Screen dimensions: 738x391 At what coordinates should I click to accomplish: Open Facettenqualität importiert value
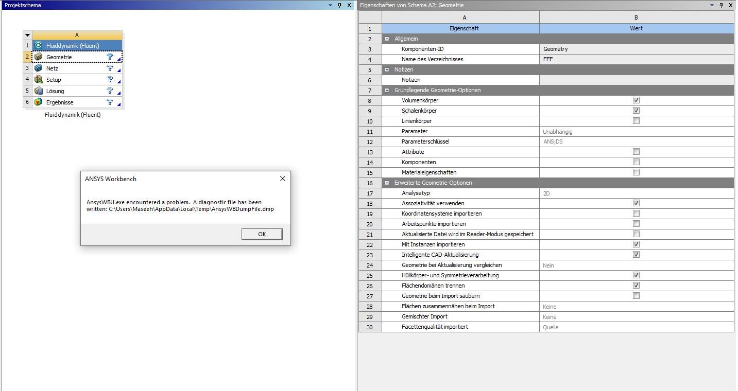(637, 327)
